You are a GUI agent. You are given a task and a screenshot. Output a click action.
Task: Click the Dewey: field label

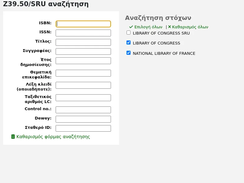click(43, 118)
